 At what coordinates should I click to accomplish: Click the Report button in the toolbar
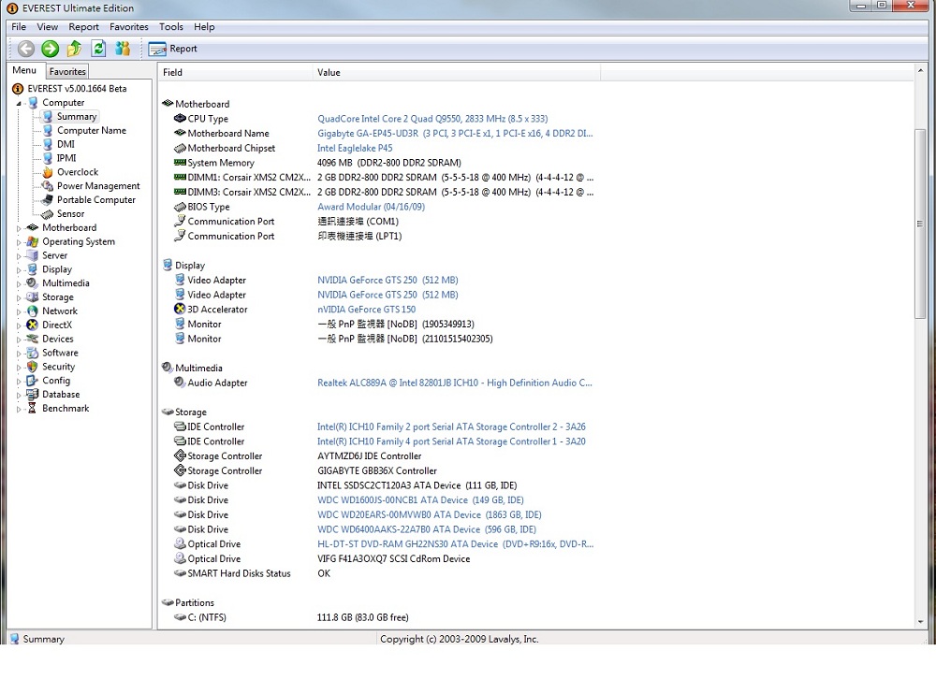click(173, 49)
